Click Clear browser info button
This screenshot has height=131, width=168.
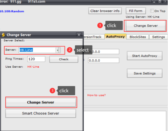click(x=105, y=11)
